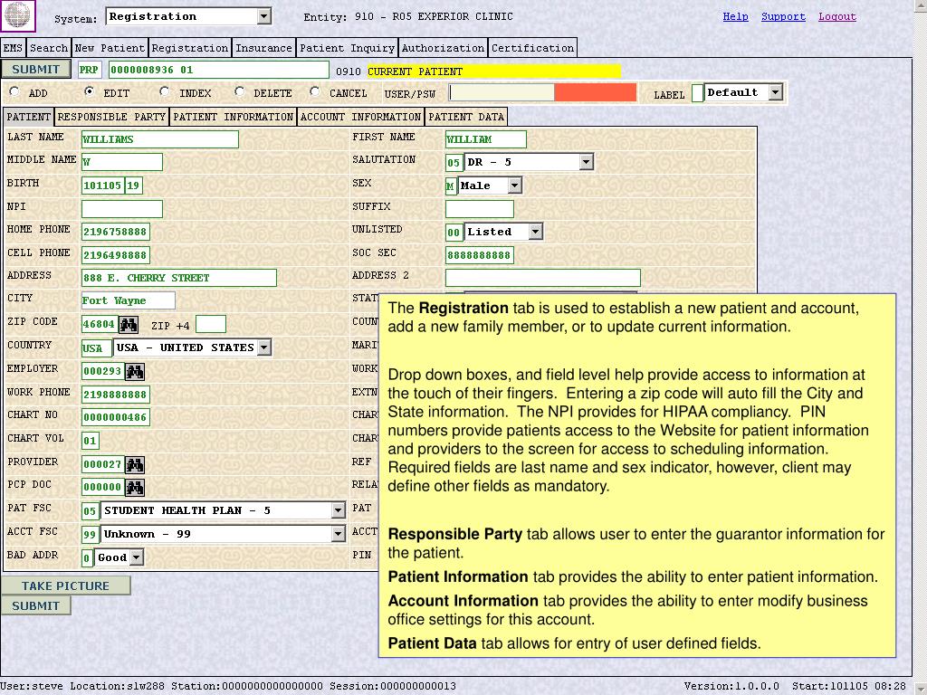Switch to PATIENT DATA sub-tab

(x=466, y=117)
